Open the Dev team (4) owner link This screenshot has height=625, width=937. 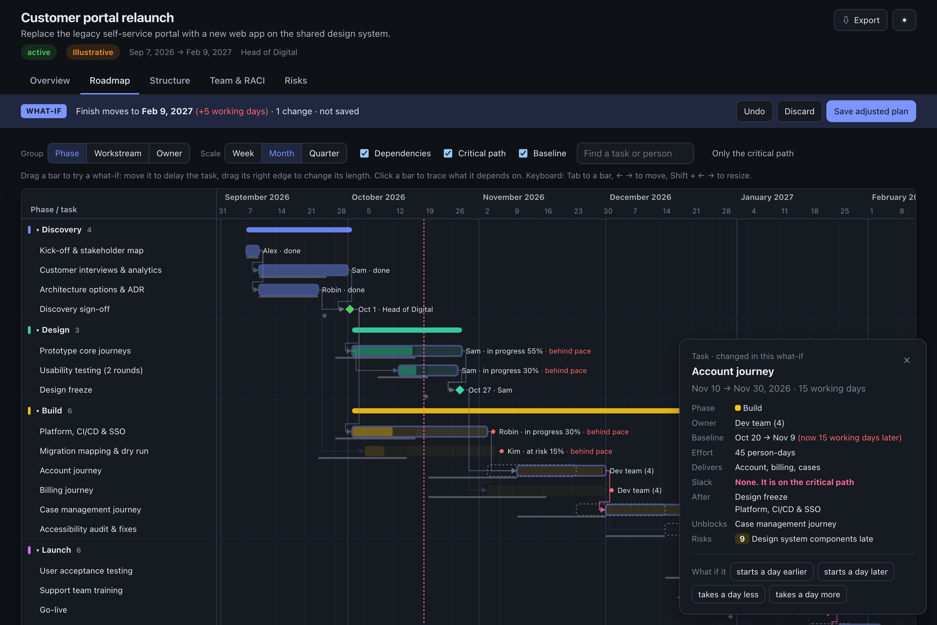point(759,423)
